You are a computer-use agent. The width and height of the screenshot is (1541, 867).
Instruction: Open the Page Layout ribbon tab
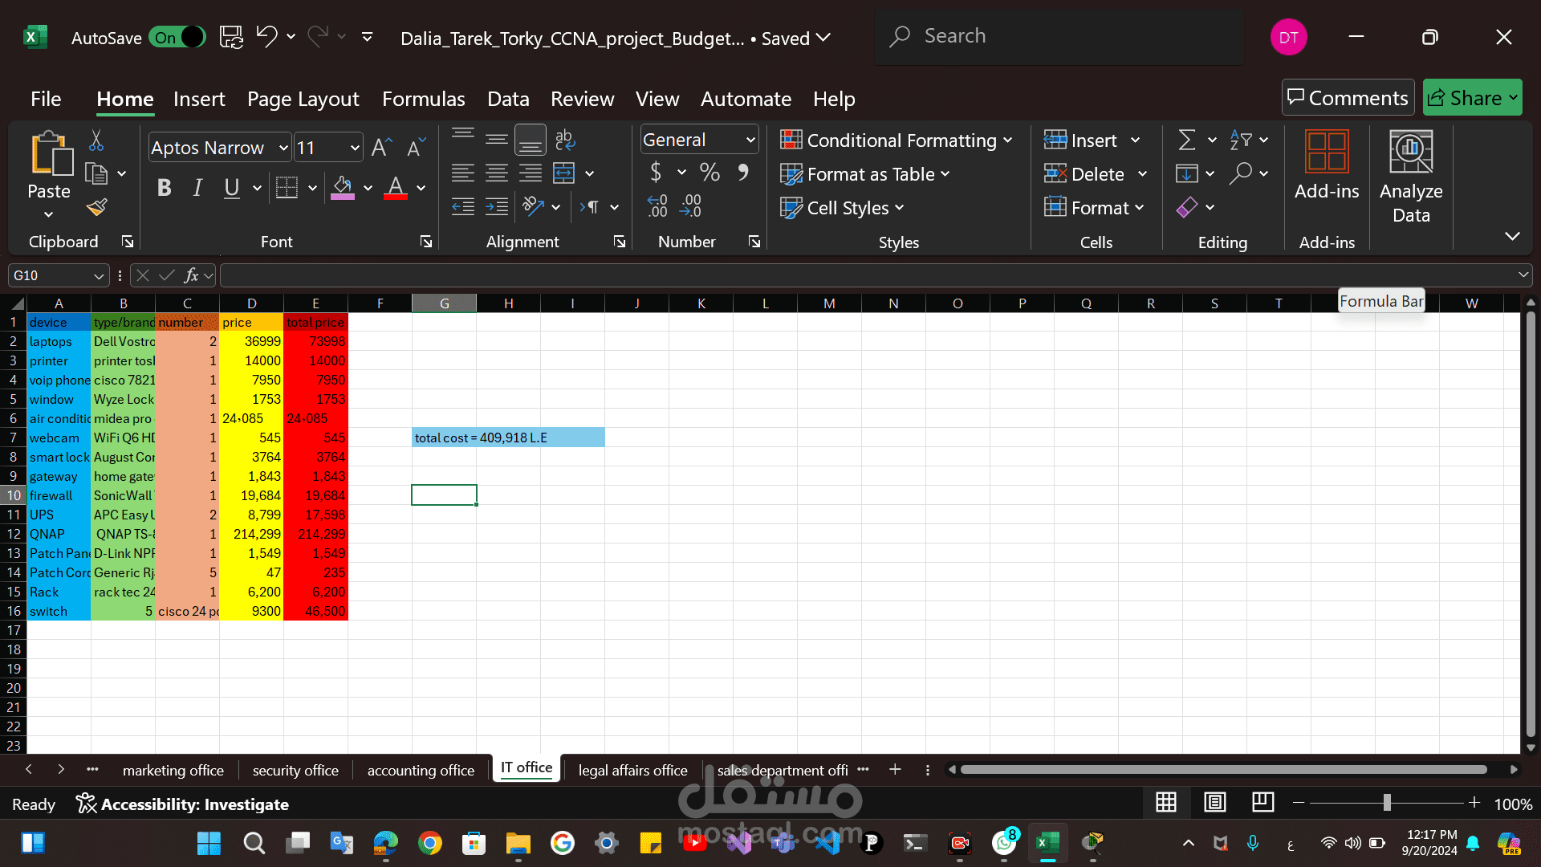click(x=303, y=99)
